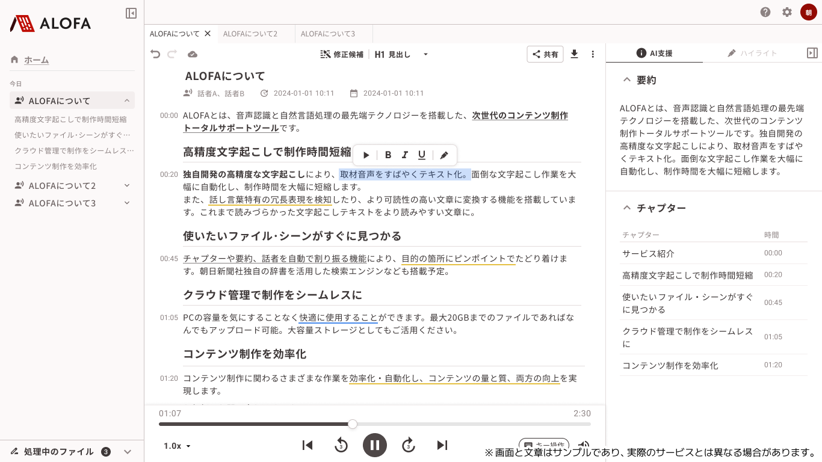Apply highlighter pen to selected text

tap(444, 155)
